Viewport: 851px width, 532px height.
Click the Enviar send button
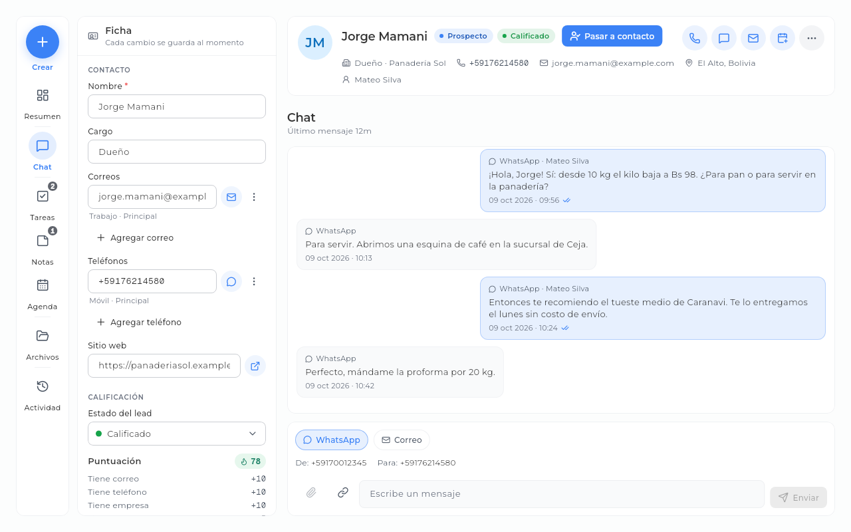(x=798, y=497)
